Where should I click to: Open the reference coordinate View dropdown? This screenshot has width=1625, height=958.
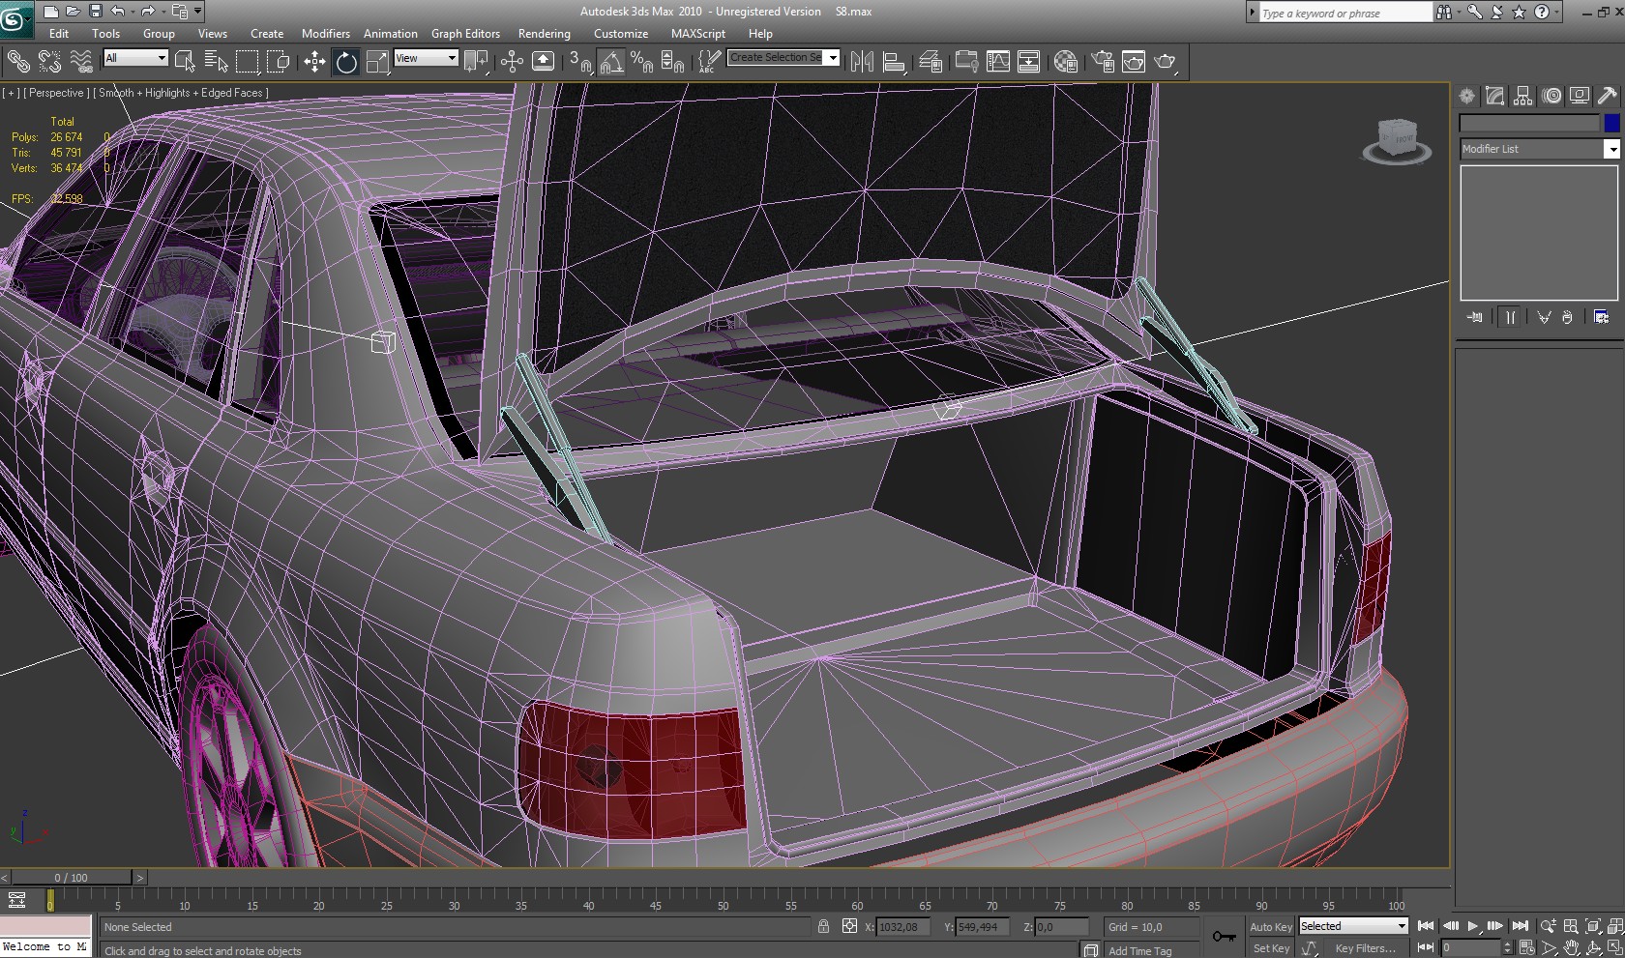point(426,58)
